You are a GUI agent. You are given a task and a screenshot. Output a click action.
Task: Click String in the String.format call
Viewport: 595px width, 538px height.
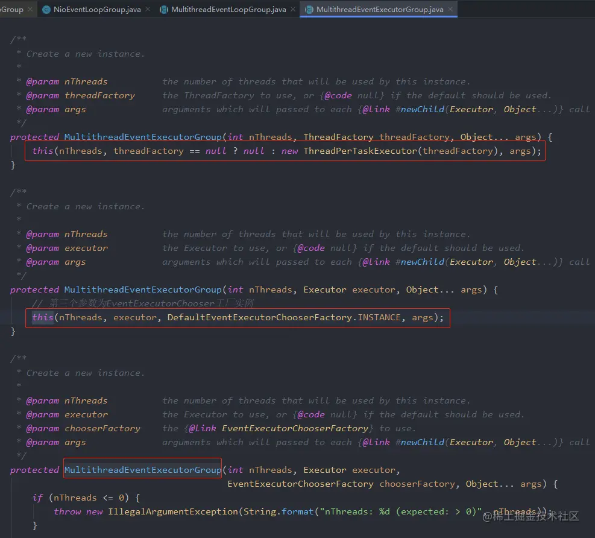(x=260, y=511)
